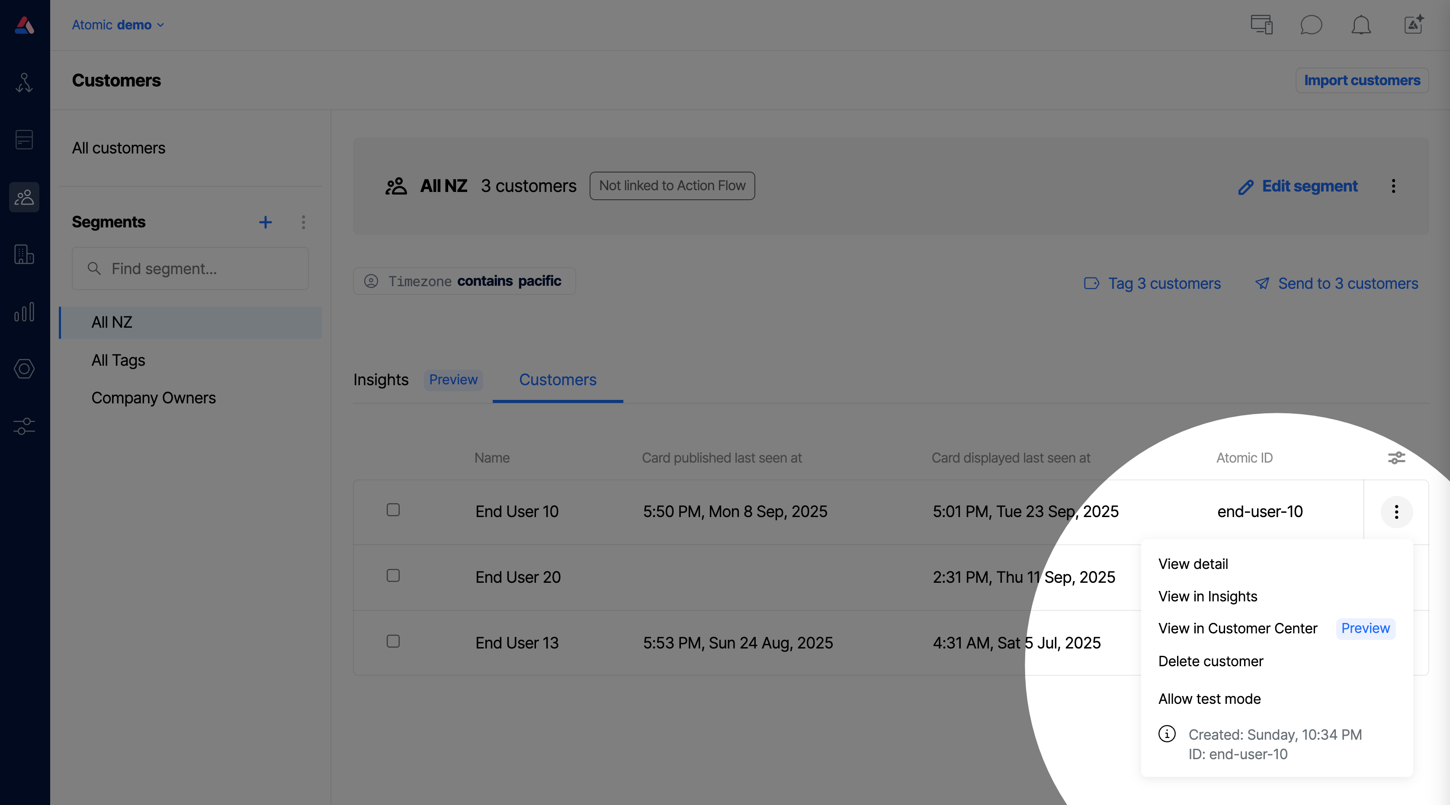The height and width of the screenshot is (805, 1450).
Task: Open the three-dot menu beside Edit segment
Action: [x=1394, y=186]
